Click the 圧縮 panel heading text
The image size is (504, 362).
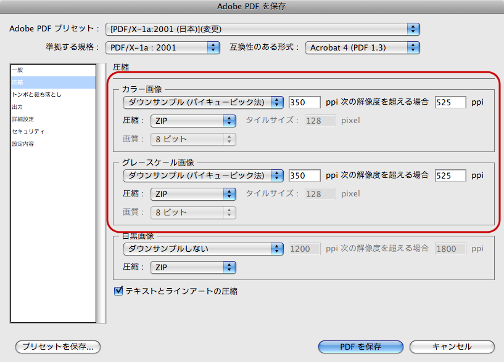121,67
